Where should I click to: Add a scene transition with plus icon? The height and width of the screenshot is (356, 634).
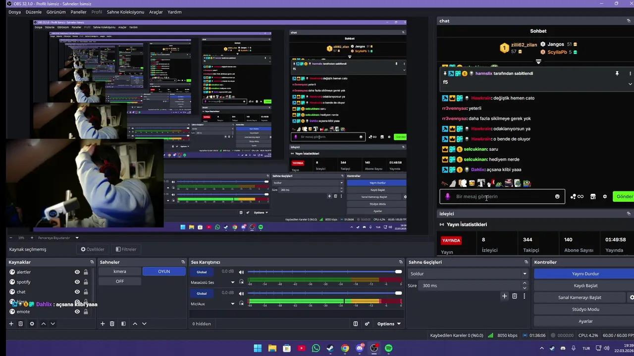click(505, 296)
